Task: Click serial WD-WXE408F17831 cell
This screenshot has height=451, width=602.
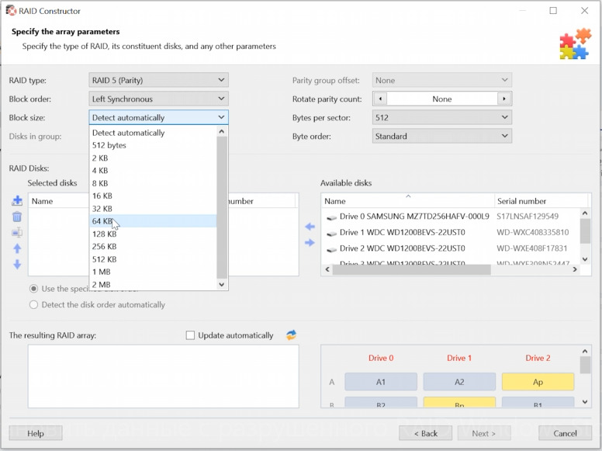Action: 531,248
